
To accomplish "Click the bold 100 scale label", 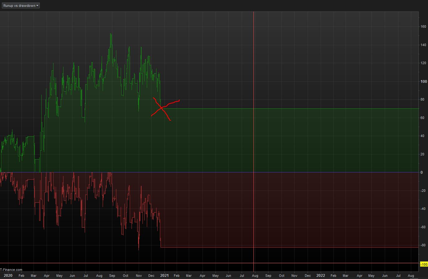I will [x=423, y=82].
